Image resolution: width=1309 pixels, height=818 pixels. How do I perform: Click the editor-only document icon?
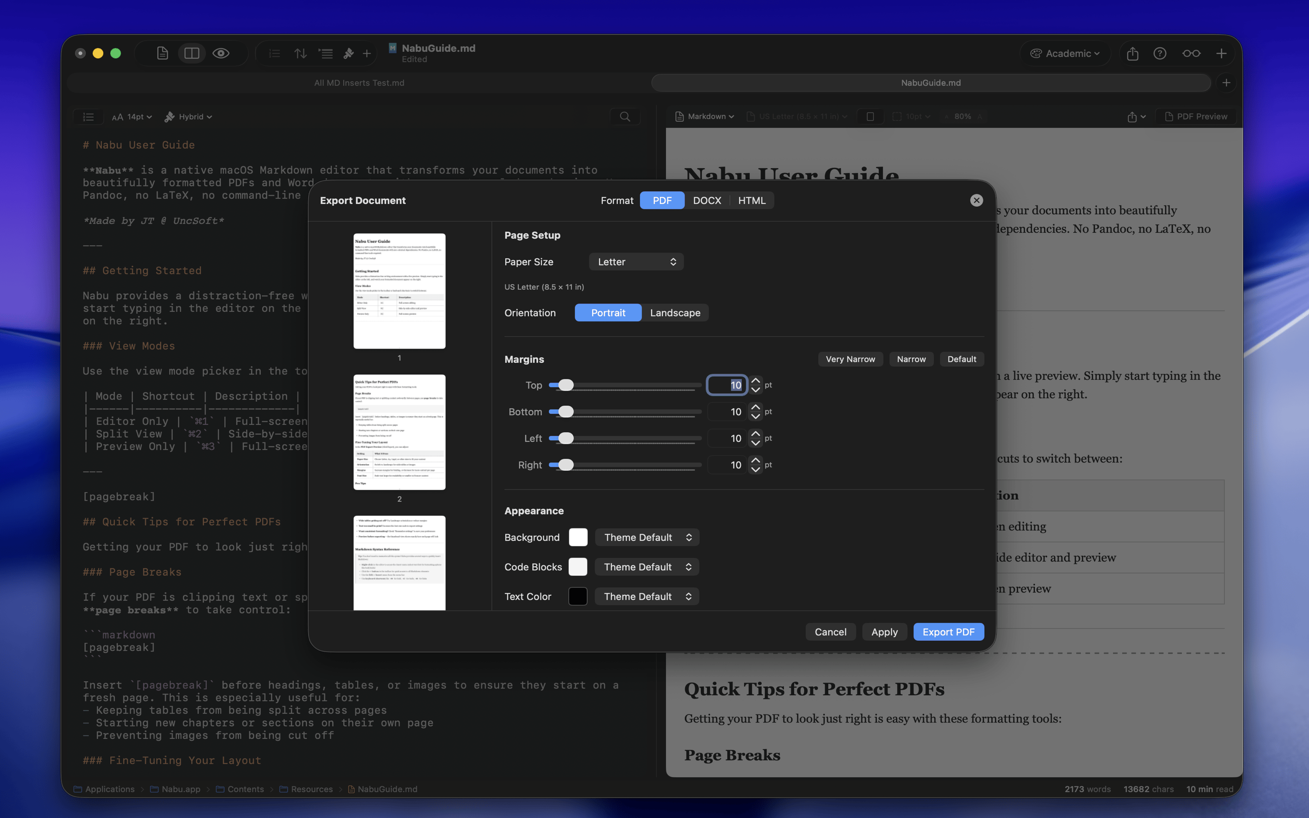[162, 53]
